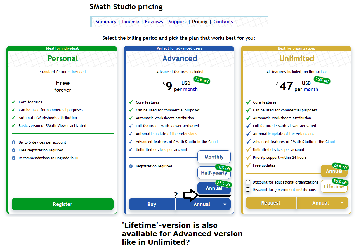Click the 25% off badge beside the $9 price
Viewport: 361px width, 248px height.
[x=202, y=80]
